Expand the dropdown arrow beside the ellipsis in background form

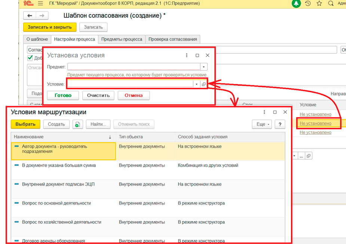pyautogui.click(x=295, y=156)
